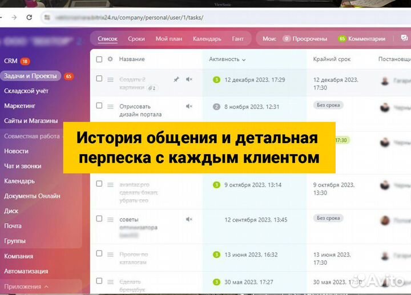The height and width of the screenshot is (295, 411).
Task: Collapse the Совместная работа section
Action: tap(32, 136)
